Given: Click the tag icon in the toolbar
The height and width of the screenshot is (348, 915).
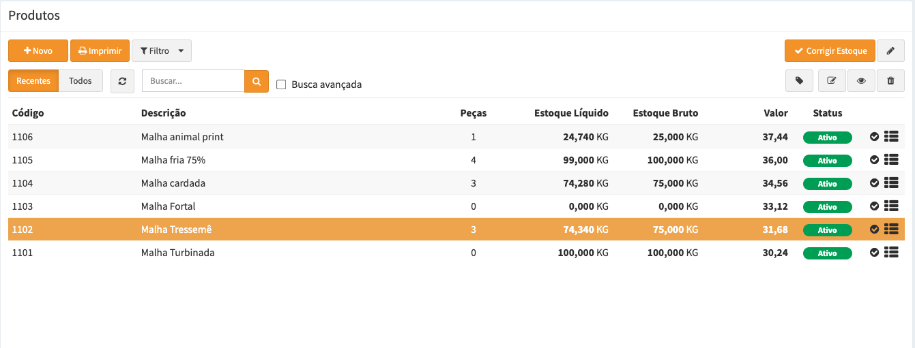Looking at the screenshot, I should click(799, 80).
